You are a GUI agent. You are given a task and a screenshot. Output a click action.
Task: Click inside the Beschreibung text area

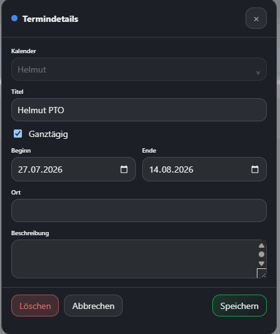(134, 259)
